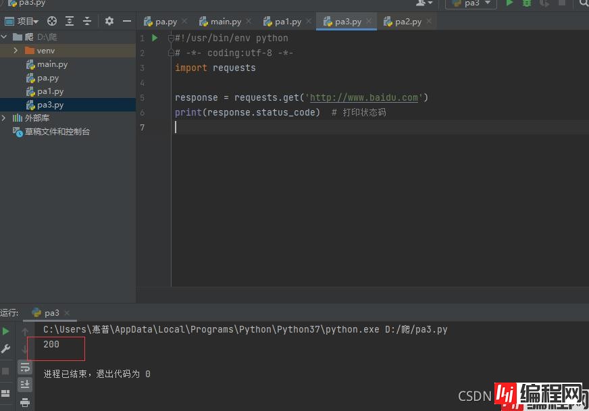
Task: Open project panel settings gear
Action: (x=109, y=22)
